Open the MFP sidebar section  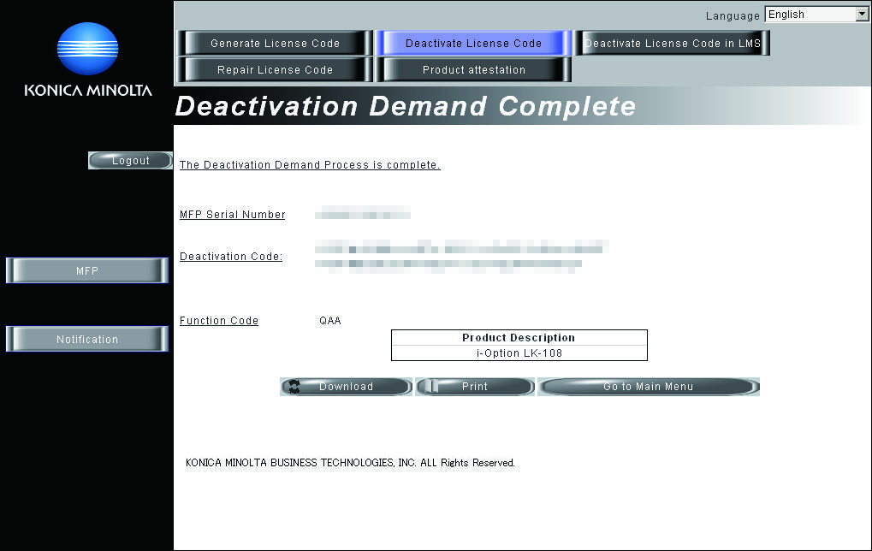[87, 270]
